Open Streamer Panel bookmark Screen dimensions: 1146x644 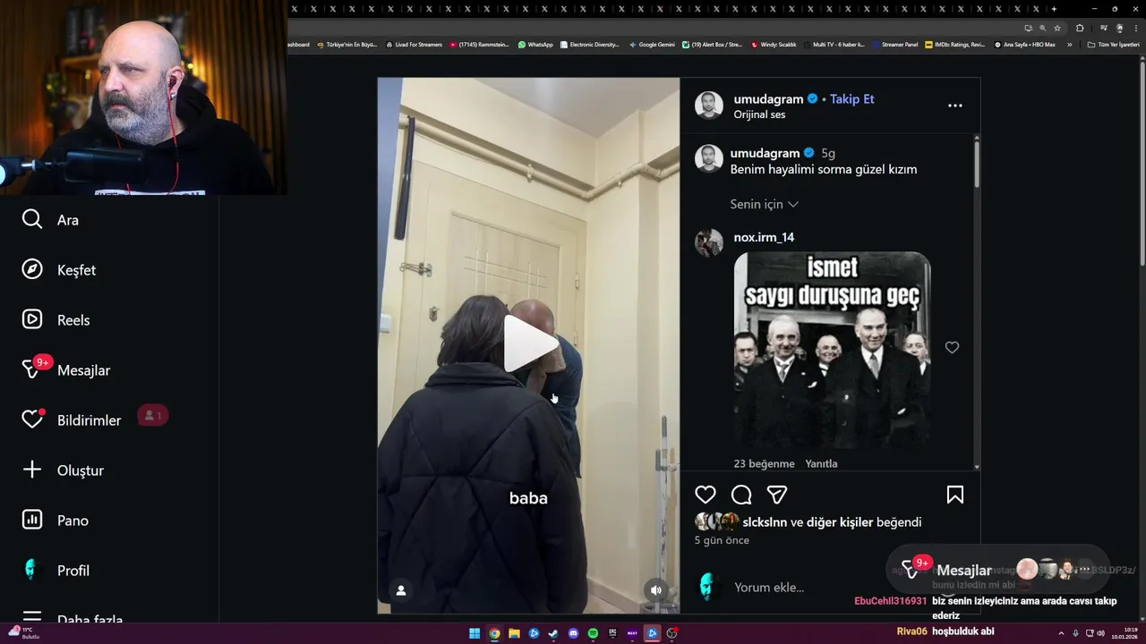(x=894, y=45)
